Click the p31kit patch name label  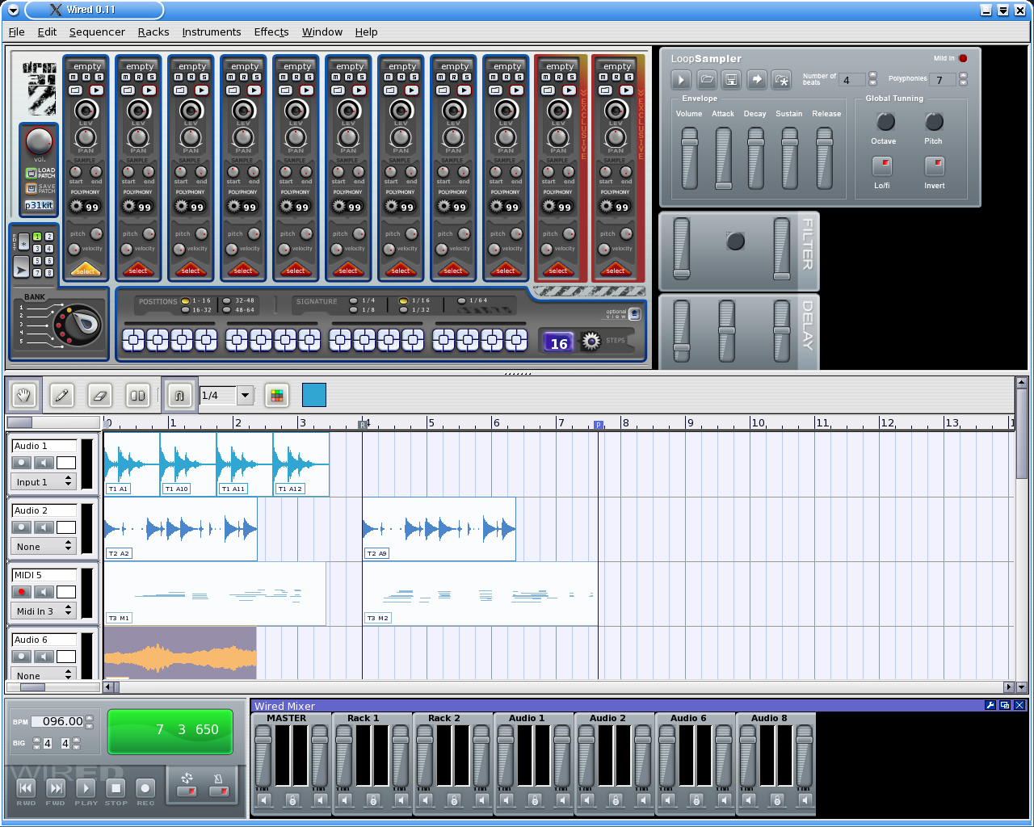click(x=39, y=205)
